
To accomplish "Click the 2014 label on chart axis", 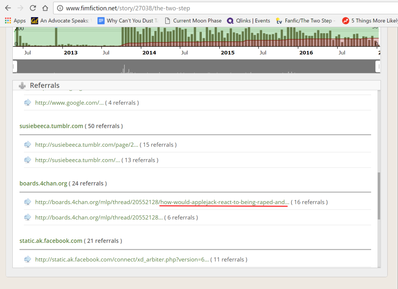I will [x=149, y=53].
